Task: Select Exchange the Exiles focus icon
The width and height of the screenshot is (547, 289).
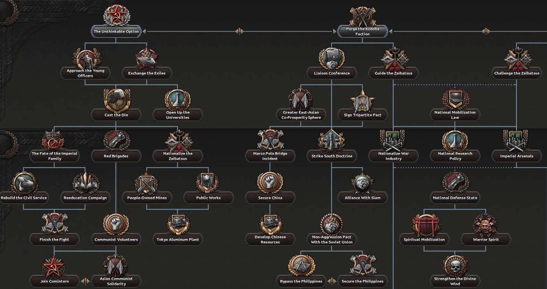Action: pos(147,58)
